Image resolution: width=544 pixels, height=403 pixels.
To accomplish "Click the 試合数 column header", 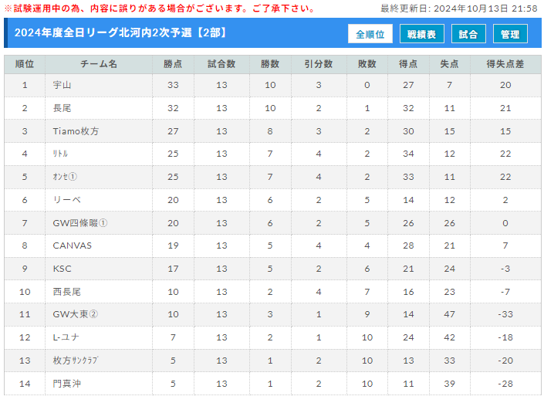I will point(221,64).
